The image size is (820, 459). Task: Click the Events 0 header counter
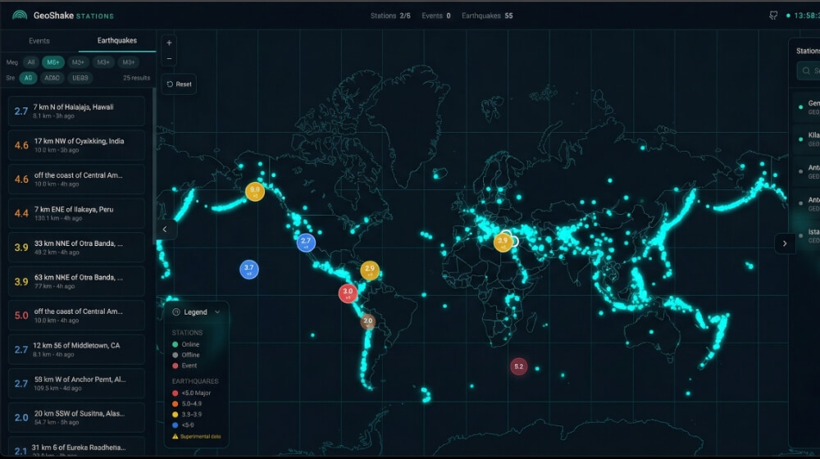(436, 16)
